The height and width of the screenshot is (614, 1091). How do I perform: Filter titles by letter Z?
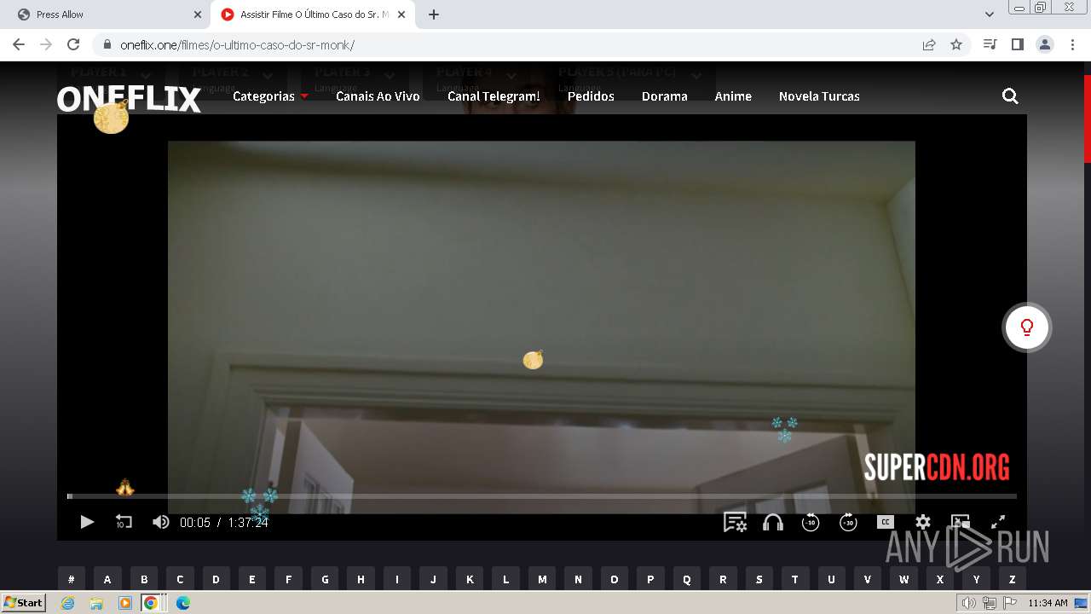tap(1013, 579)
